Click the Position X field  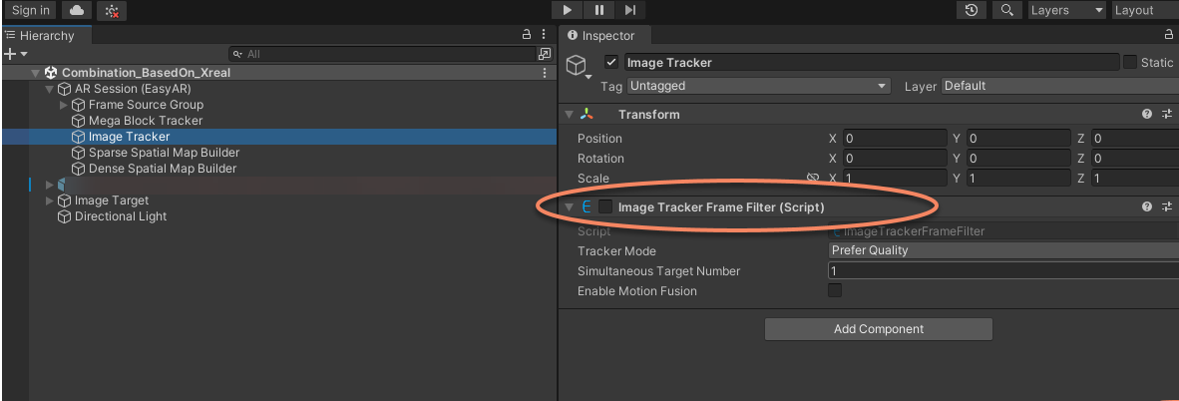click(x=894, y=139)
